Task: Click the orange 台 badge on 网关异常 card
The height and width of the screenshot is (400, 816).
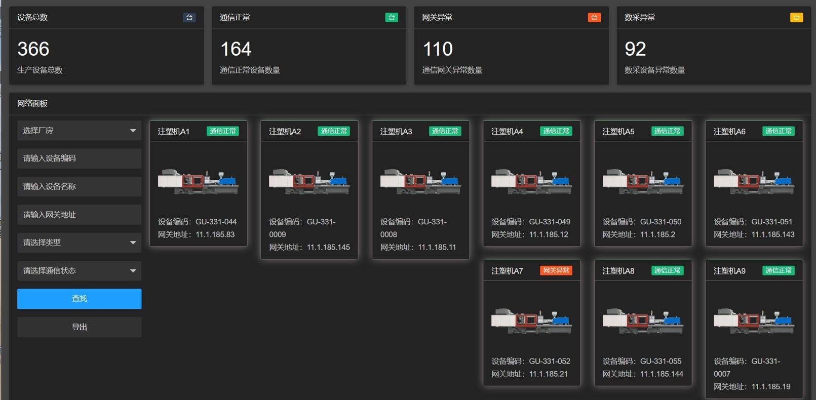Action: pyautogui.click(x=594, y=18)
